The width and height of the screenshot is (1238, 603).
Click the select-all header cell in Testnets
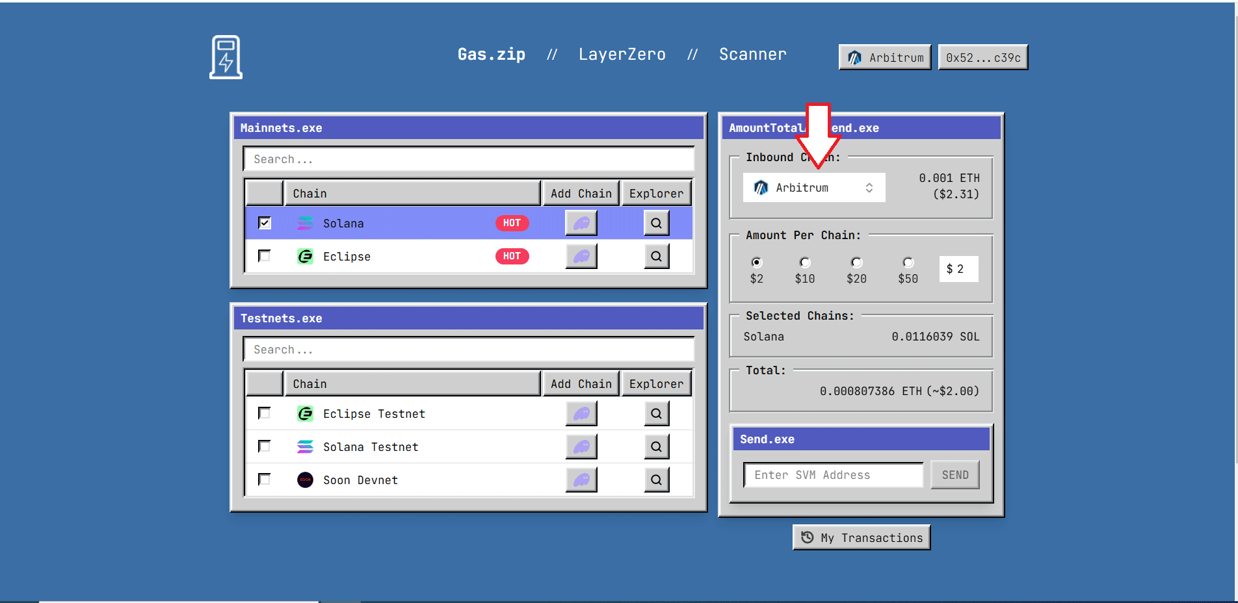click(264, 384)
